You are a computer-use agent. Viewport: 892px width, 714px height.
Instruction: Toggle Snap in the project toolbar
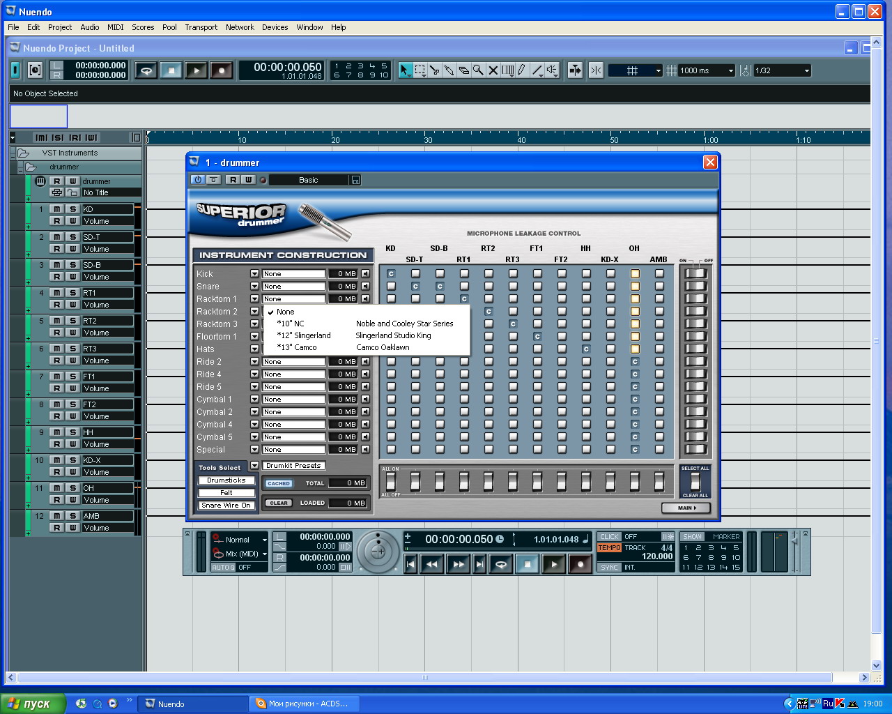pyautogui.click(x=596, y=70)
